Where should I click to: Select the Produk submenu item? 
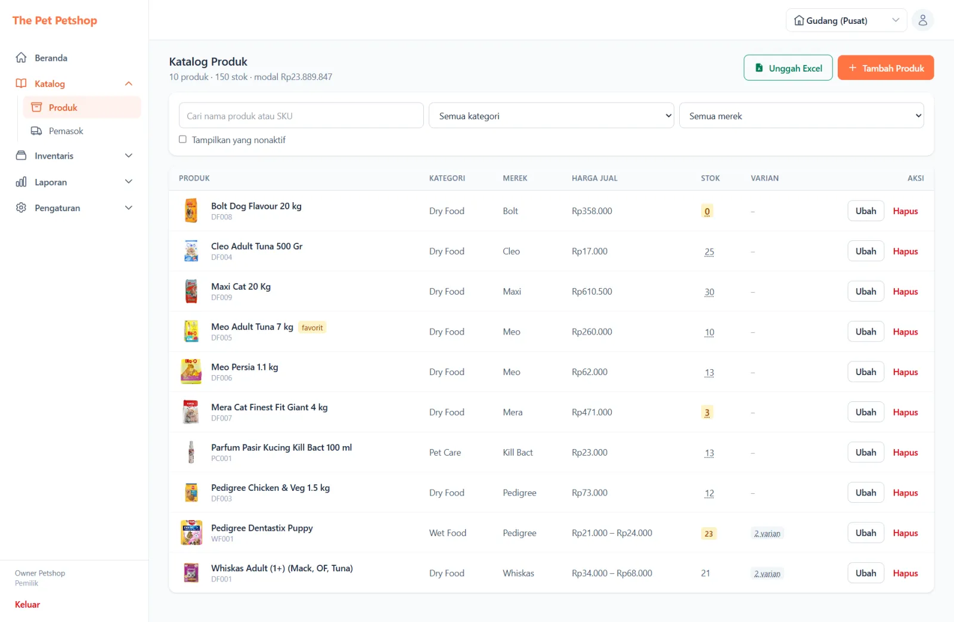(82, 107)
